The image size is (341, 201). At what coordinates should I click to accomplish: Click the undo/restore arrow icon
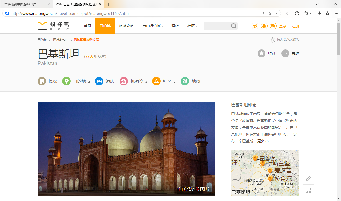click(x=306, y=13)
